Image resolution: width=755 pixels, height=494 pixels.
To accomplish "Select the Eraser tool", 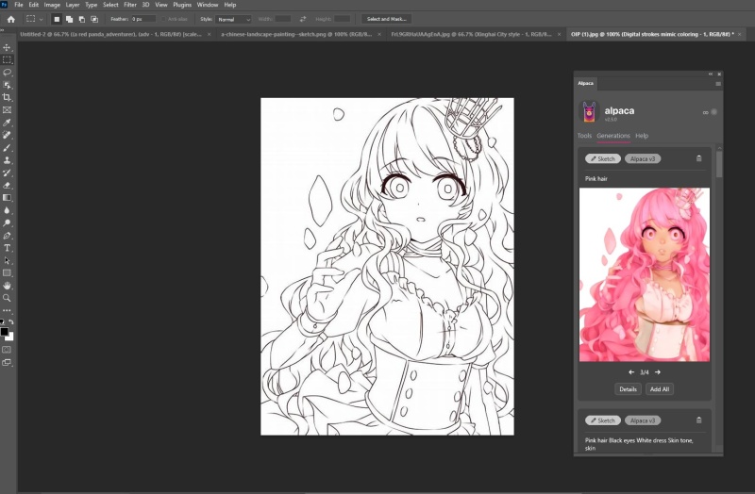I will click(x=7, y=185).
